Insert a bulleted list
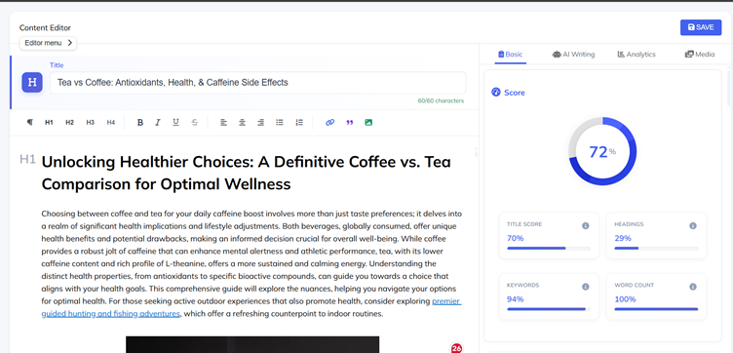Viewport: 733px width, 353px height. point(280,123)
